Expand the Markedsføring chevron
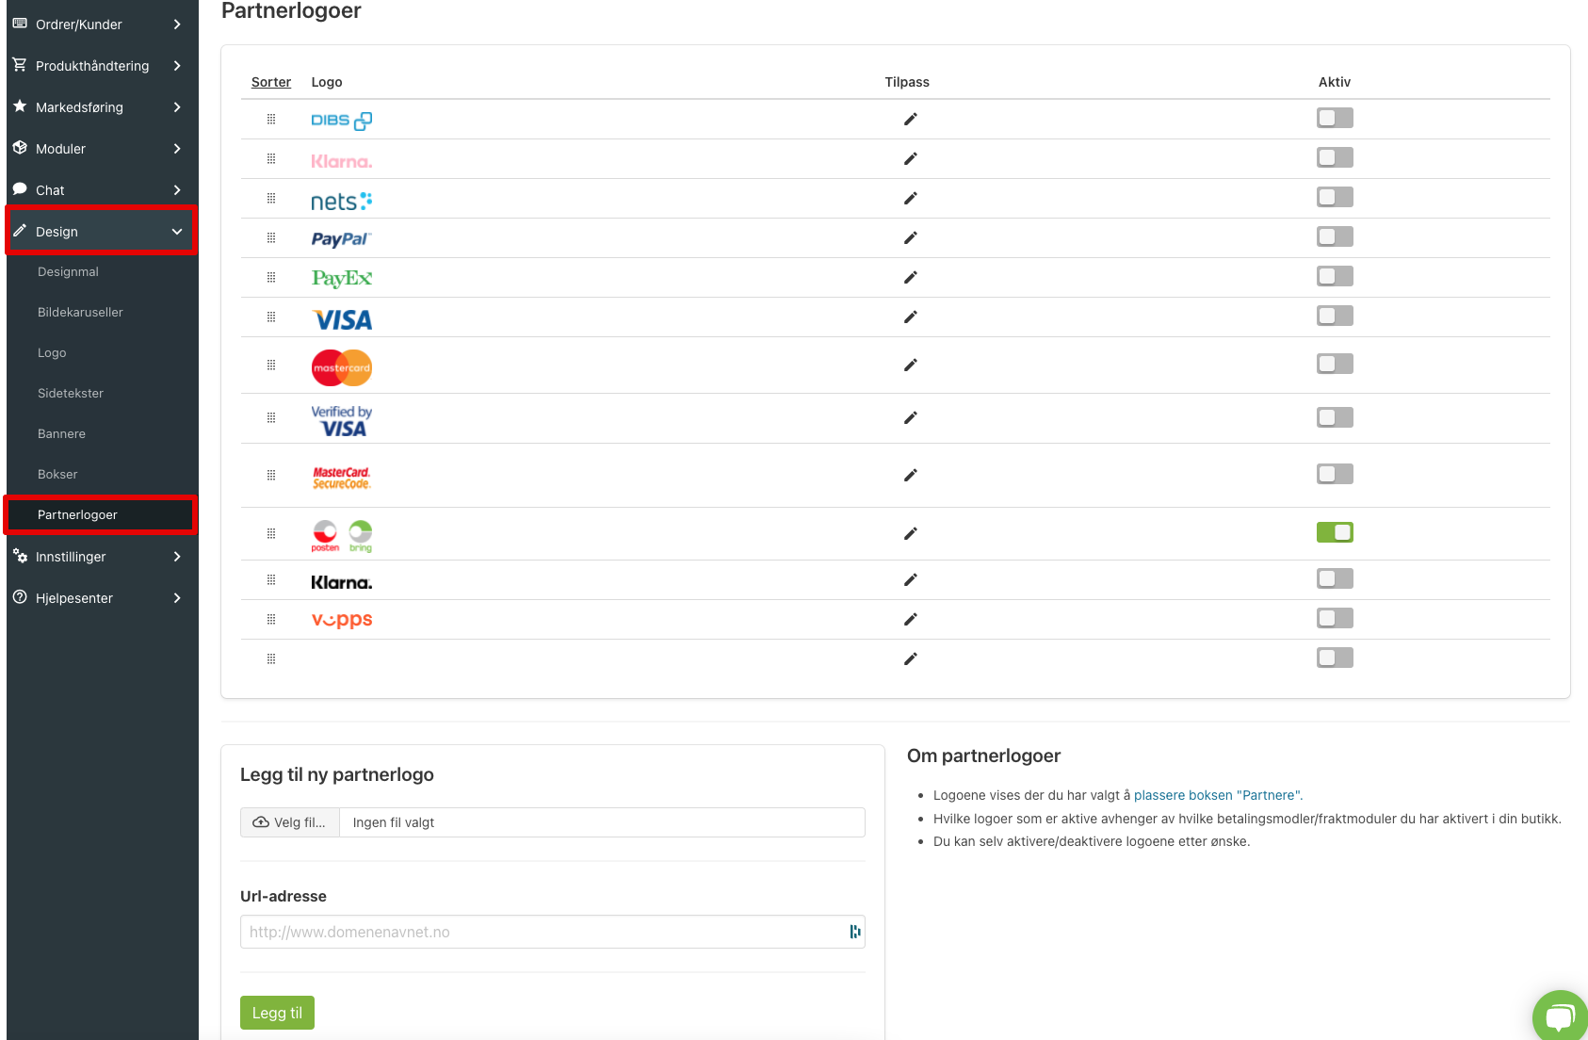This screenshot has width=1588, height=1040. (x=177, y=107)
